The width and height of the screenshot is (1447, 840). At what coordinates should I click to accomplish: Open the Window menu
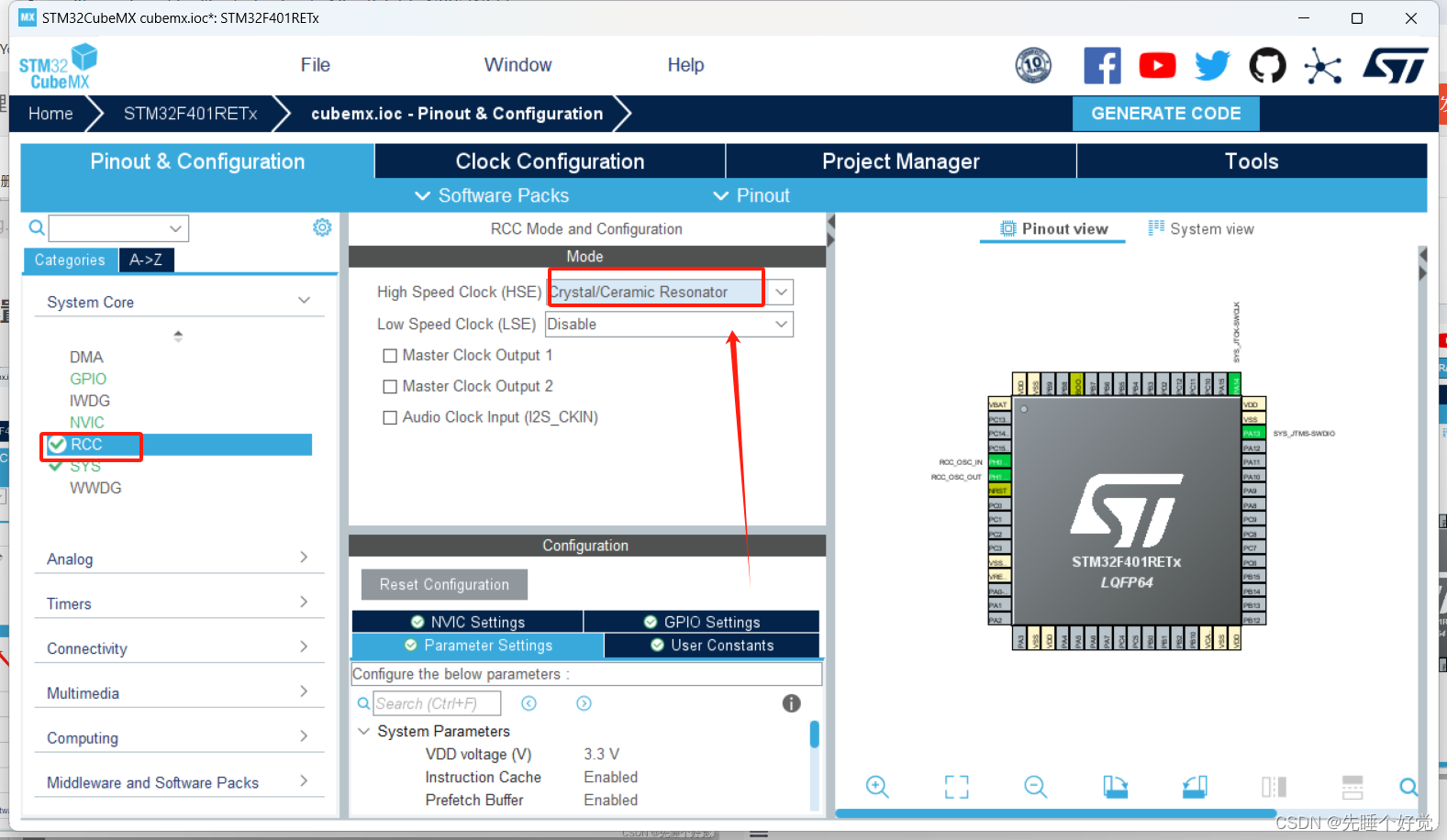518,65
